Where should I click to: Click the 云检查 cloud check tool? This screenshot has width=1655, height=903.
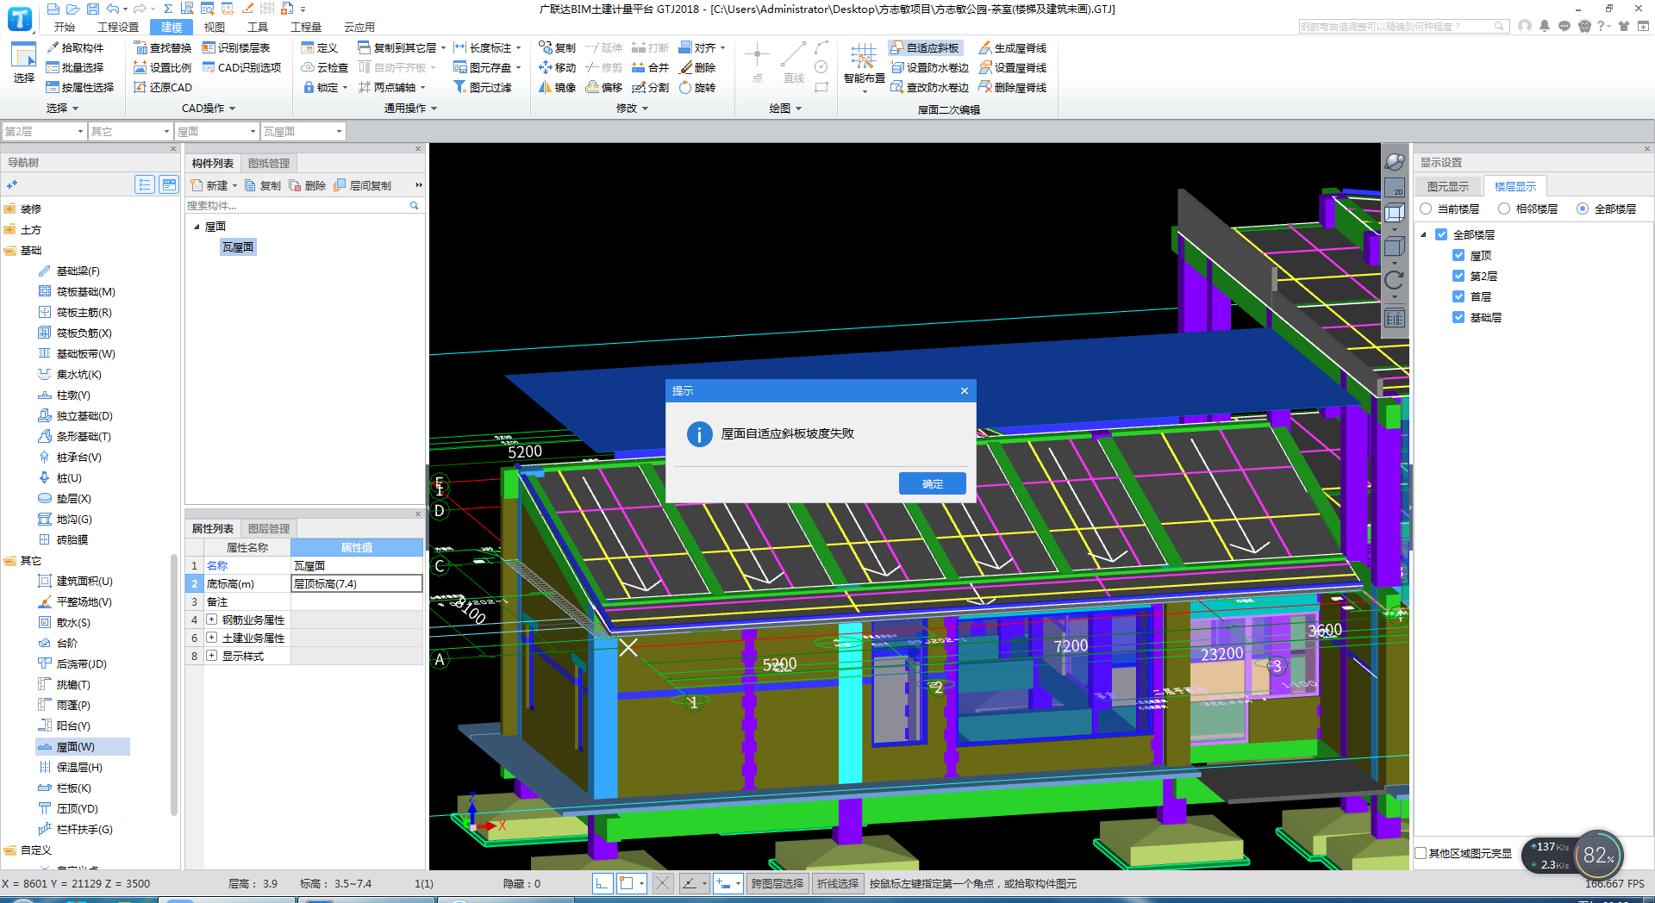pyautogui.click(x=324, y=67)
